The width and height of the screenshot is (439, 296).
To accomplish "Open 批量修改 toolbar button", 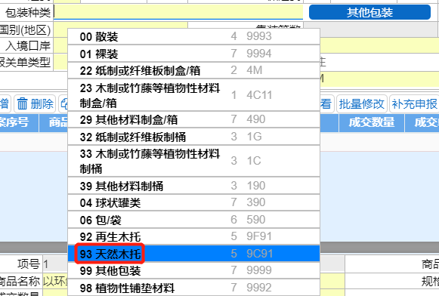I will pos(362,103).
